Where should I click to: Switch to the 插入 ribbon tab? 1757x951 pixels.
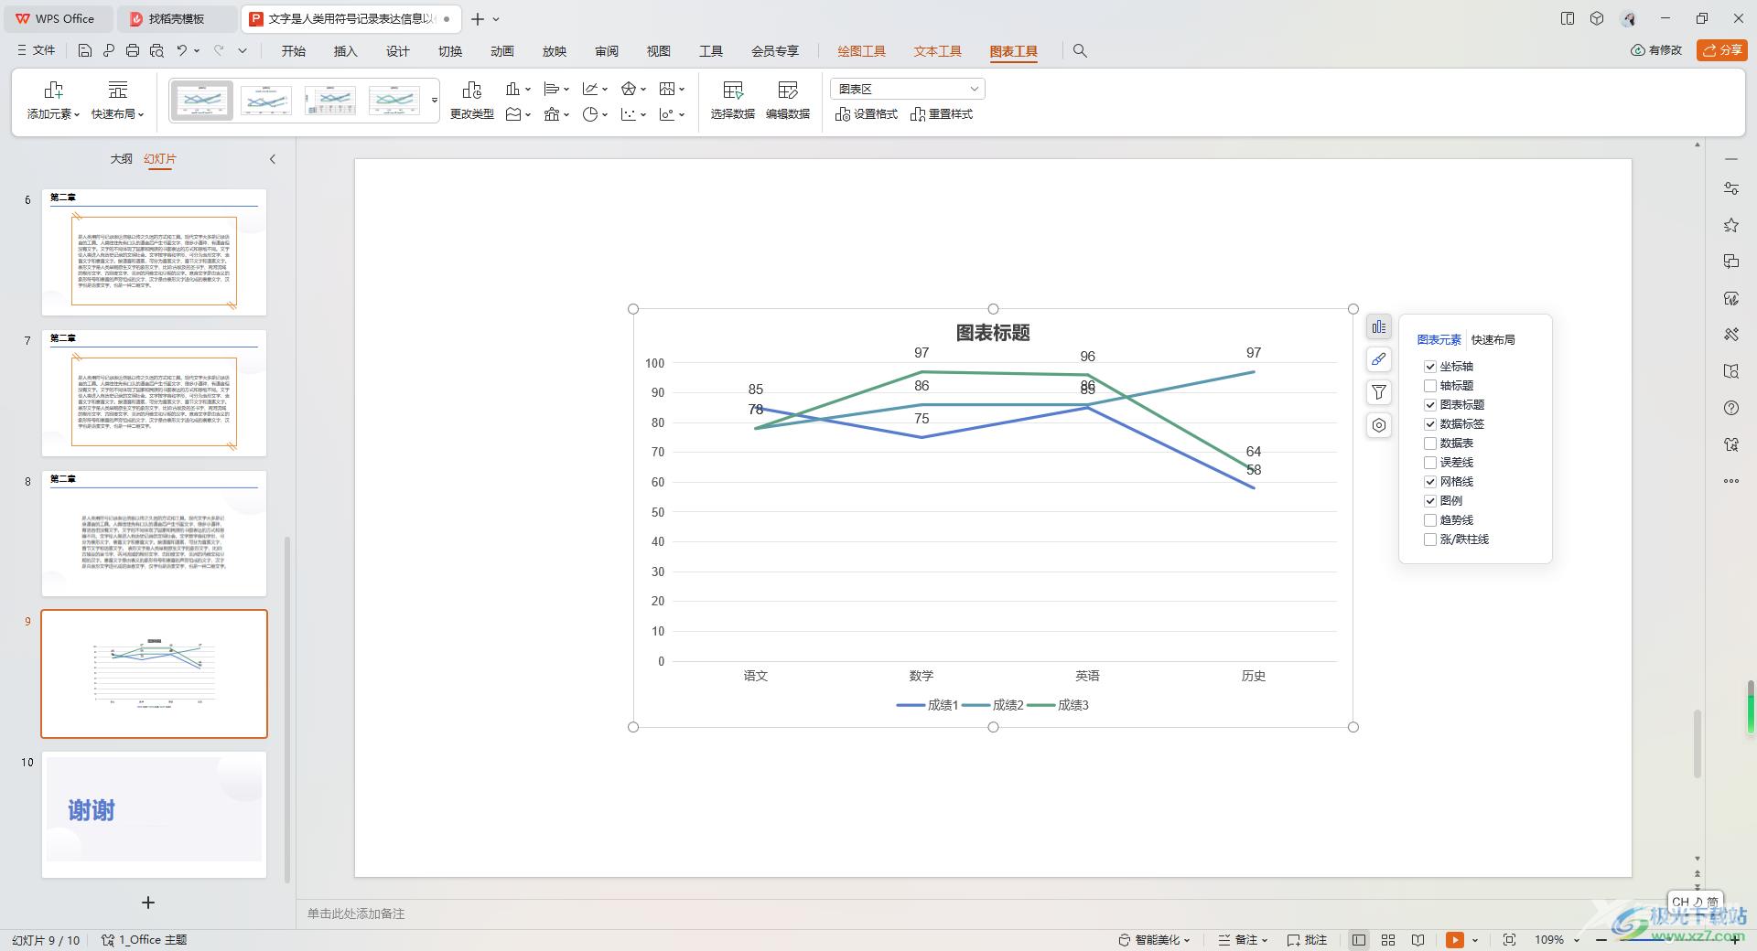click(345, 51)
